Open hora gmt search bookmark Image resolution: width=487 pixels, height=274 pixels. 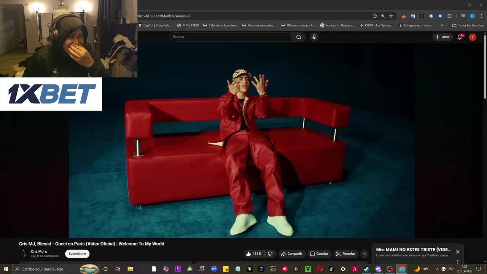(337, 25)
